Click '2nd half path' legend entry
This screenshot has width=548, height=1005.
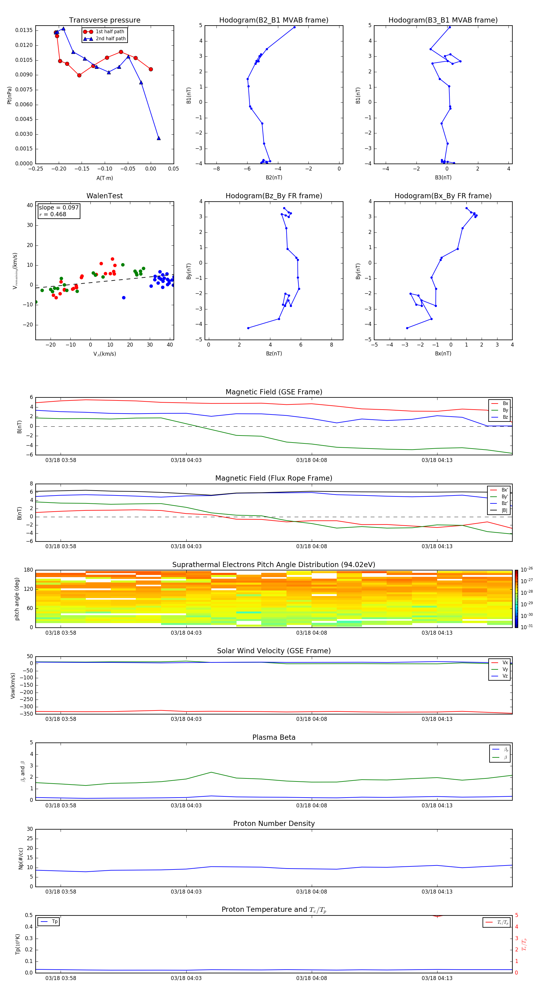point(104,39)
